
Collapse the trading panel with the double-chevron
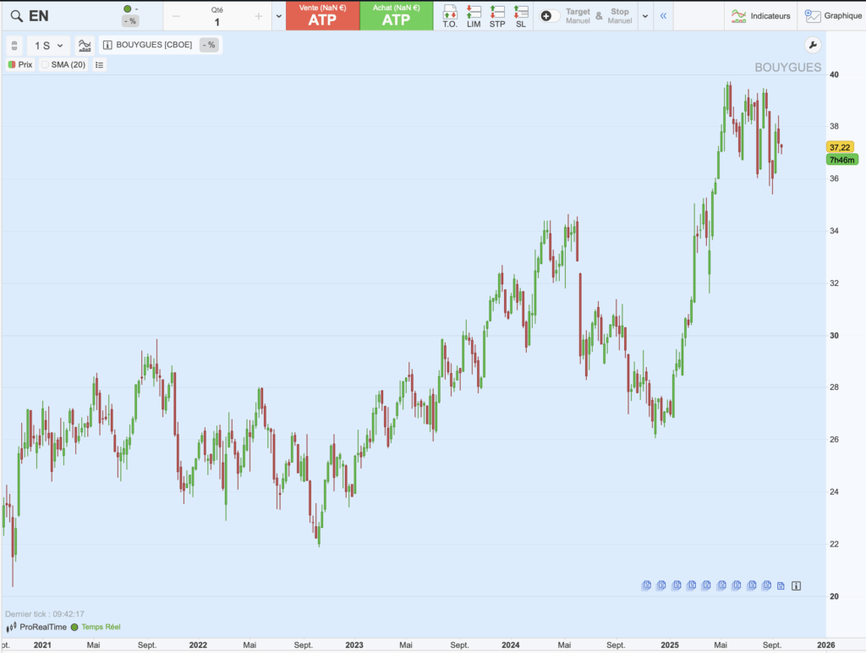663,15
